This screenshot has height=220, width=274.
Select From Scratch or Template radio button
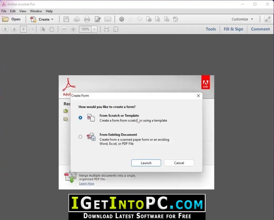click(80, 118)
